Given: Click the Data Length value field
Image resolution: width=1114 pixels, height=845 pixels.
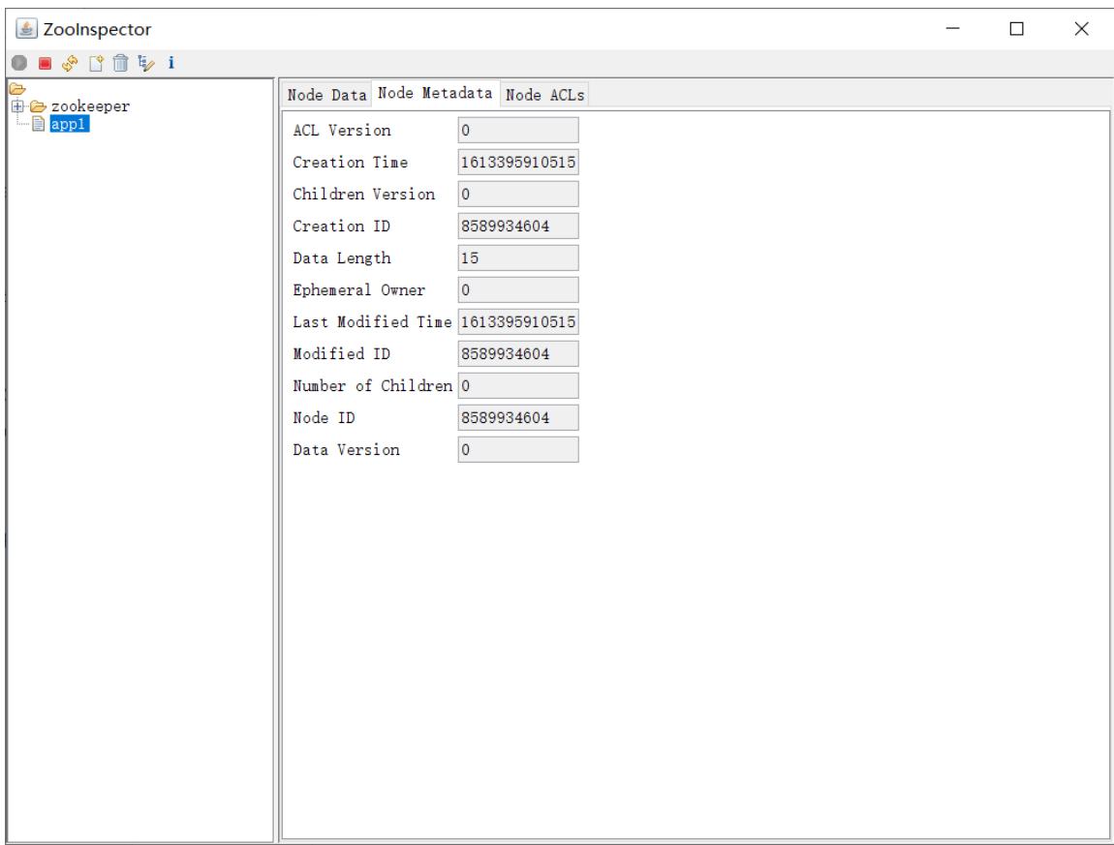Looking at the screenshot, I should point(518,258).
